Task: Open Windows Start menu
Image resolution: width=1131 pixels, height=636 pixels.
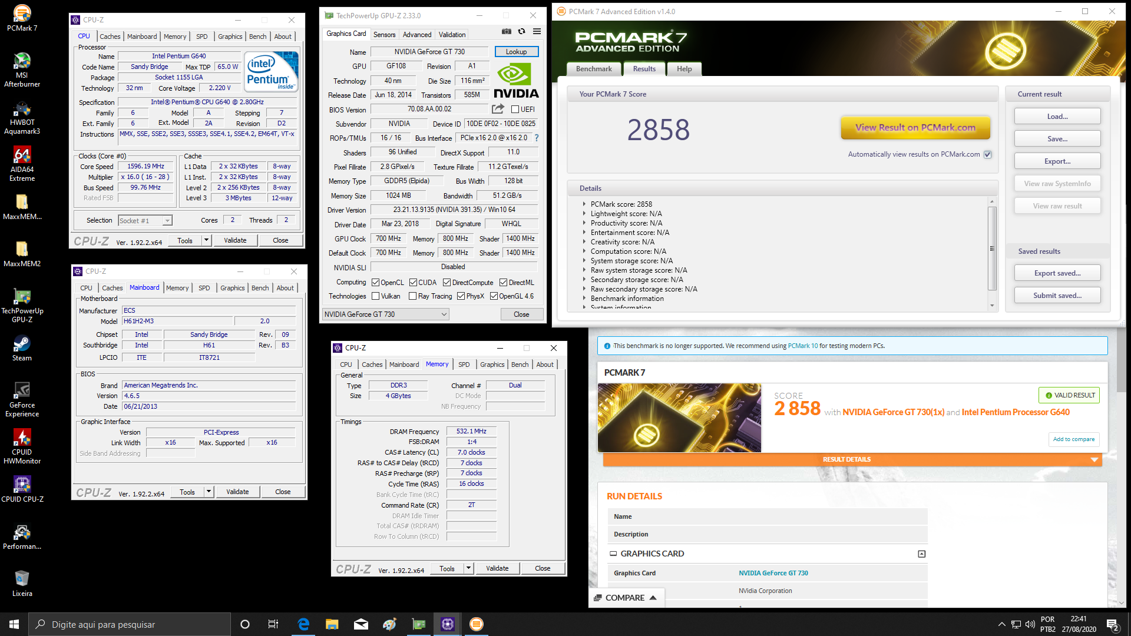Action: pos(14,624)
